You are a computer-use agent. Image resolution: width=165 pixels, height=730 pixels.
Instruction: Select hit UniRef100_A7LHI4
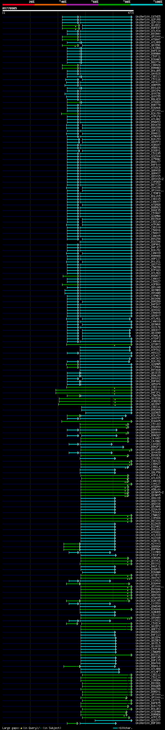[148, 31]
